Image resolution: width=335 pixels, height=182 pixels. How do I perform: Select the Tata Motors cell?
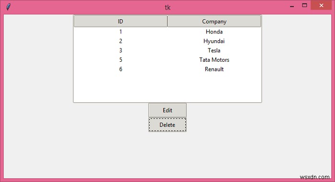coord(214,60)
